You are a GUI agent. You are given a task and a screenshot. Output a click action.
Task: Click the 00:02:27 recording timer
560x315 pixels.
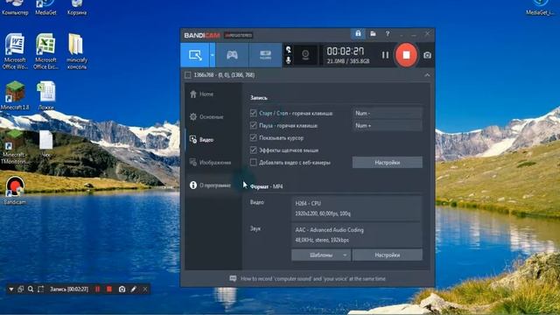346,52
